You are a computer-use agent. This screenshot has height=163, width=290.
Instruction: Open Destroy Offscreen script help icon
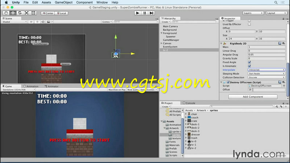[280, 82]
